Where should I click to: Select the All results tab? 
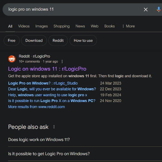coord(10,26)
